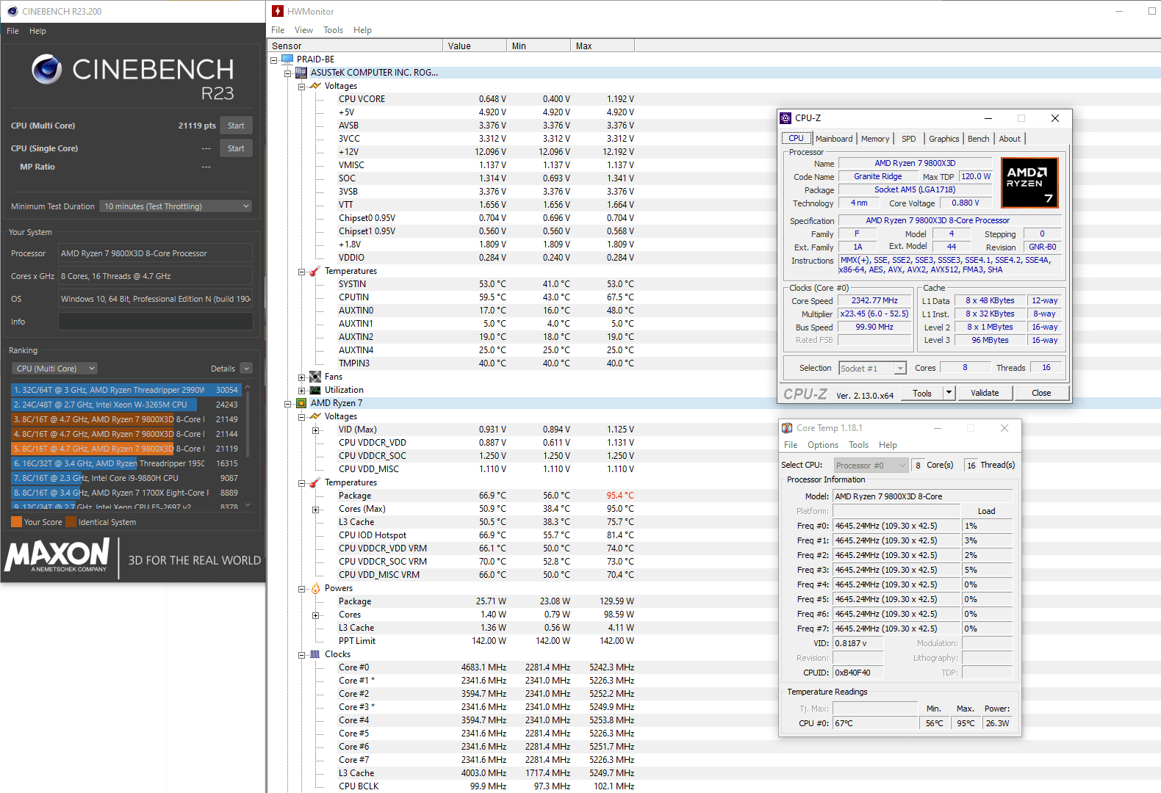Expand the Cores (Max) temperature entry
Viewport: 1161px width, 793px height.
coord(316,510)
